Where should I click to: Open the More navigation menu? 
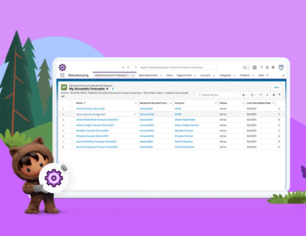(x=263, y=75)
